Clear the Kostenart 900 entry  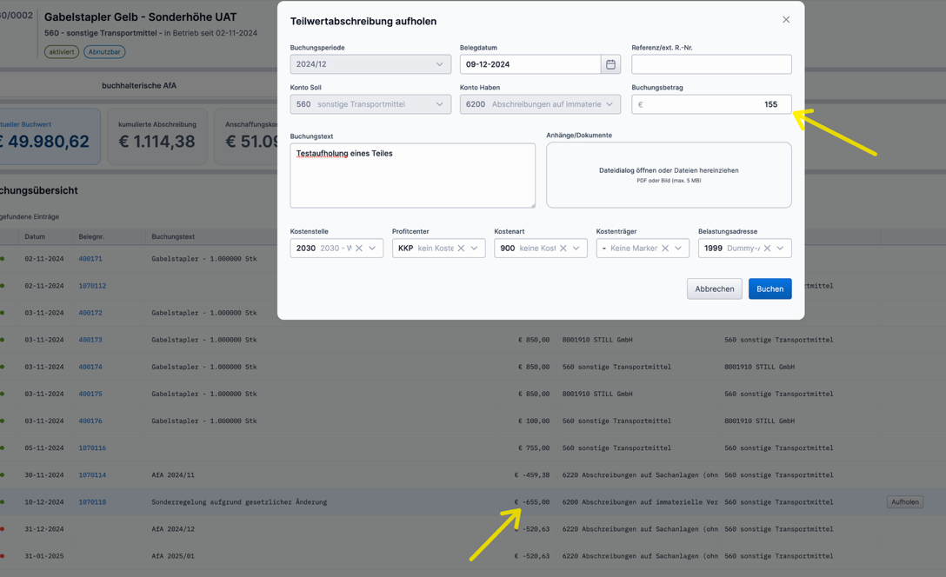coord(561,248)
